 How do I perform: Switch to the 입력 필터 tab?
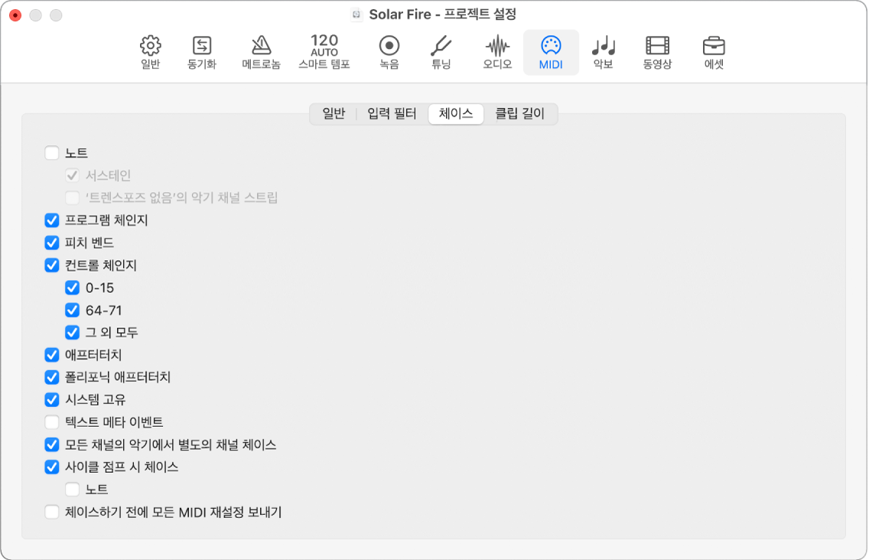[x=392, y=114]
